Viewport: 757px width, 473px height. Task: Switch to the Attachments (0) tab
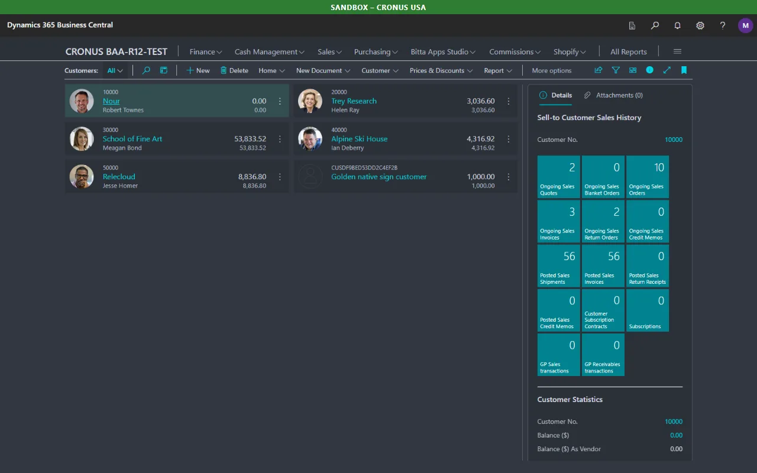pos(613,95)
